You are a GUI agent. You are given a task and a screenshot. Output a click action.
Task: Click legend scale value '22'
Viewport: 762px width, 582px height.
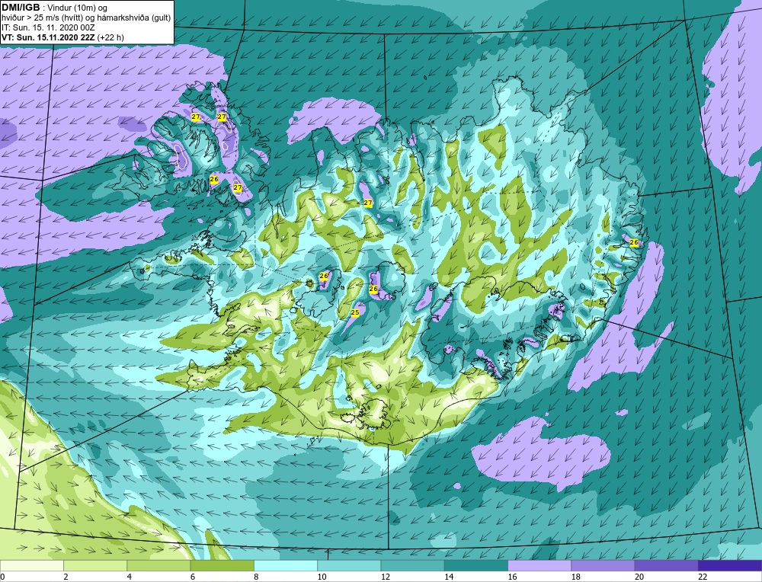[703, 577]
